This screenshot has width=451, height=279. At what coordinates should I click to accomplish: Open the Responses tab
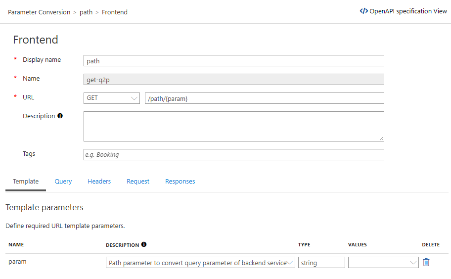pos(180,182)
